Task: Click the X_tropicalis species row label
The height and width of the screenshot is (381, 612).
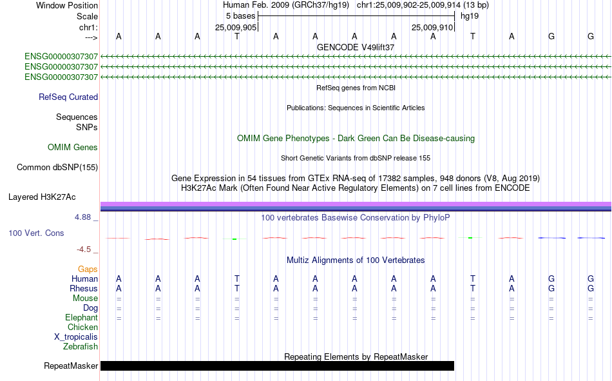Action: [76, 337]
